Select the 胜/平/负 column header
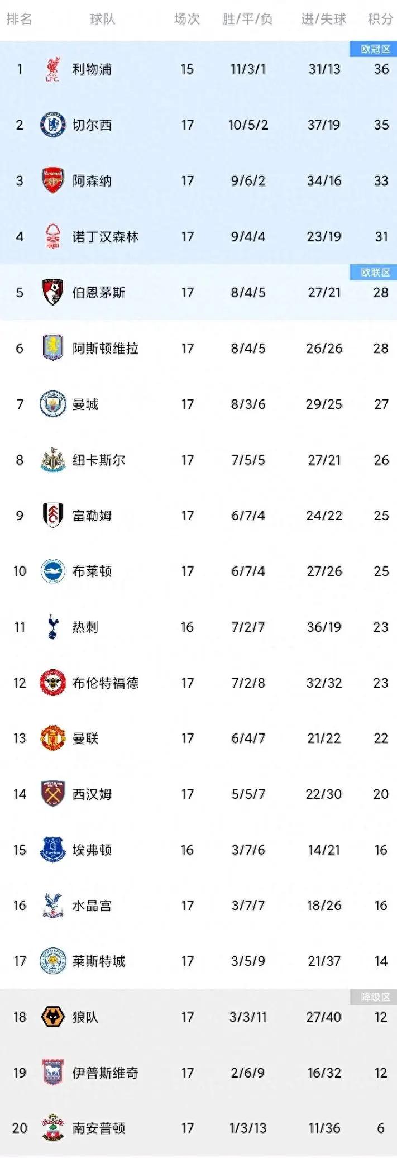This screenshot has height=1158, width=397. click(x=247, y=19)
